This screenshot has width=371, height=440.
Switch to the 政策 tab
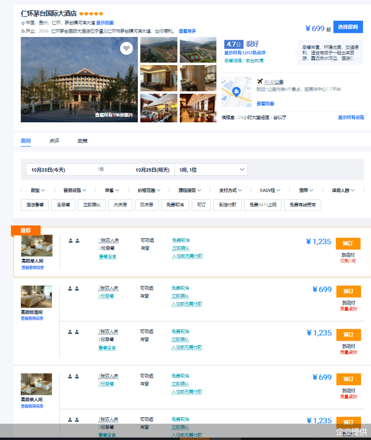click(x=83, y=141)
